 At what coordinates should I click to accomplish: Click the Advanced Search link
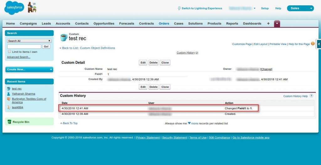point(18,57)
